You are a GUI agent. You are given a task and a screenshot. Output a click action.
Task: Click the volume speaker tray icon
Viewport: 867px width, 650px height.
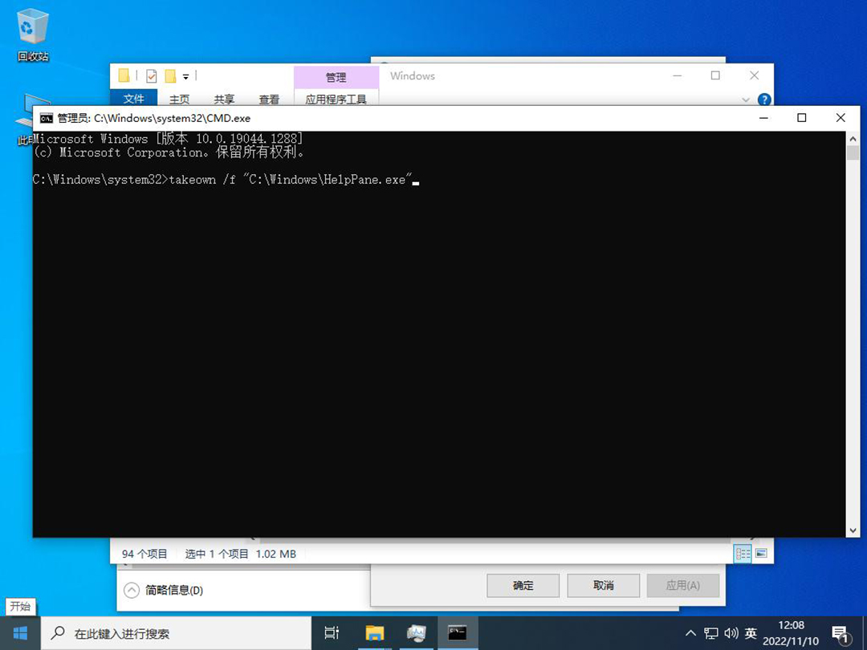[x=731, y=633]
